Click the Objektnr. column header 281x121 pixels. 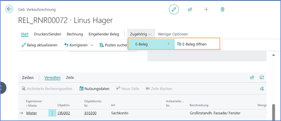click(64, 105)
